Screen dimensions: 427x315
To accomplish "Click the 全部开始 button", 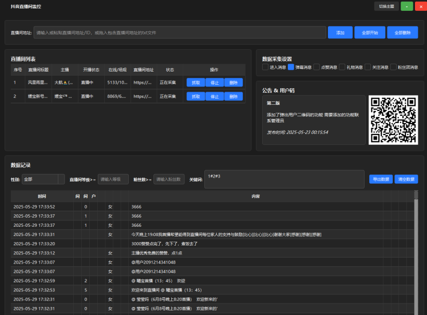I will (x=370, y=33).
